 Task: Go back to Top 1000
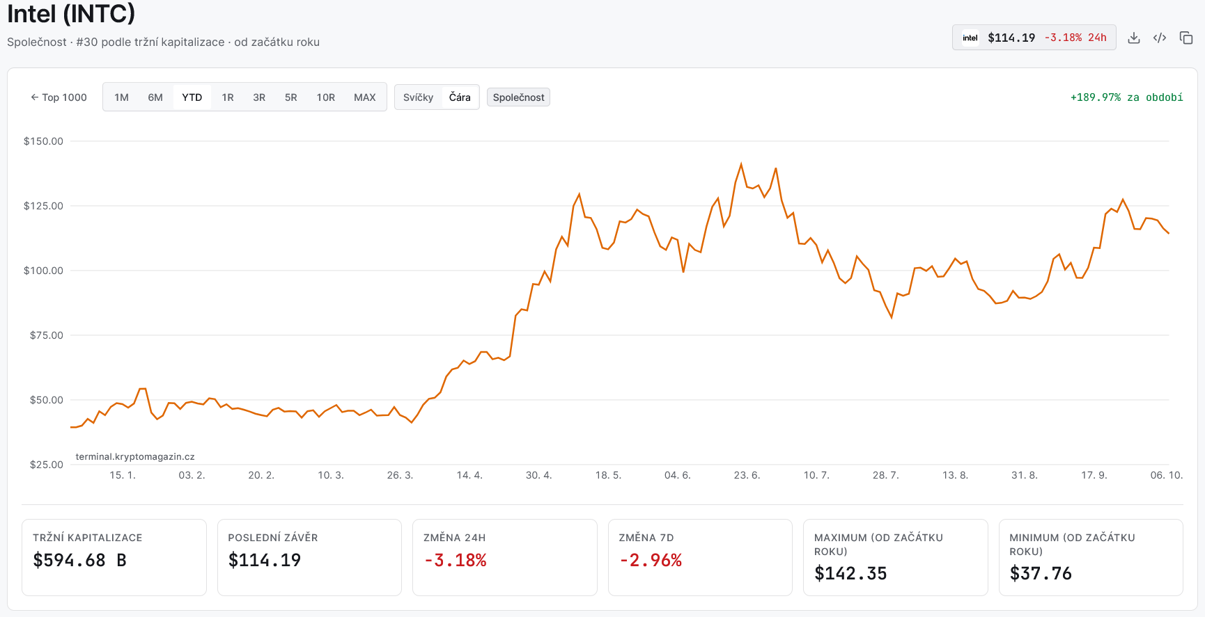coord(59,97)
